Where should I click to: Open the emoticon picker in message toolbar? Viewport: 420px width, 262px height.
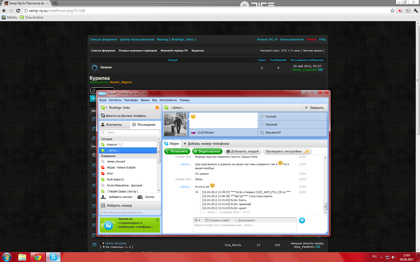coord(197,220)
